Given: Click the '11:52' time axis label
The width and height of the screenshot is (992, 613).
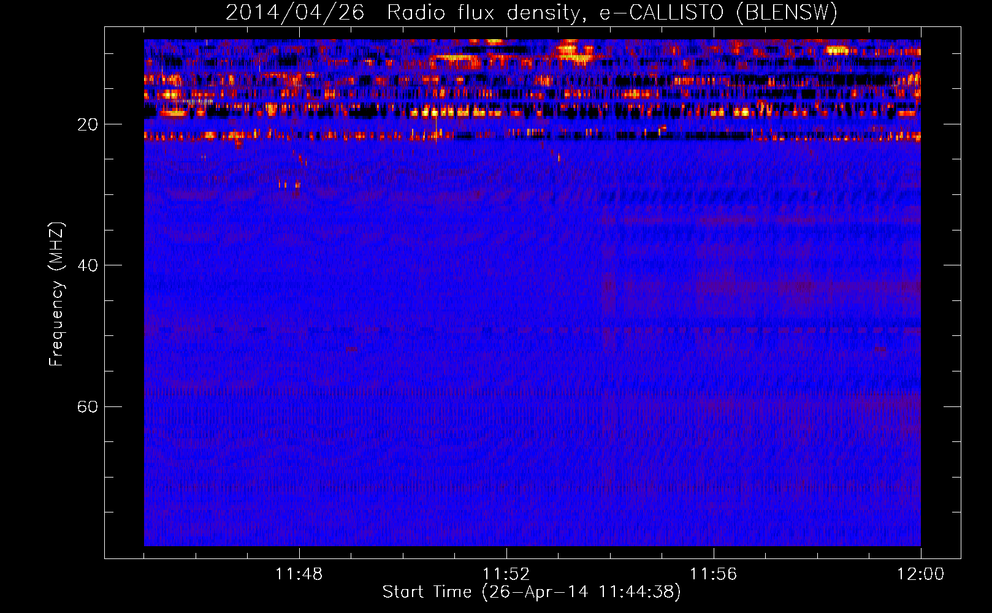Looking at the screenshot, I should pos(506,574).
